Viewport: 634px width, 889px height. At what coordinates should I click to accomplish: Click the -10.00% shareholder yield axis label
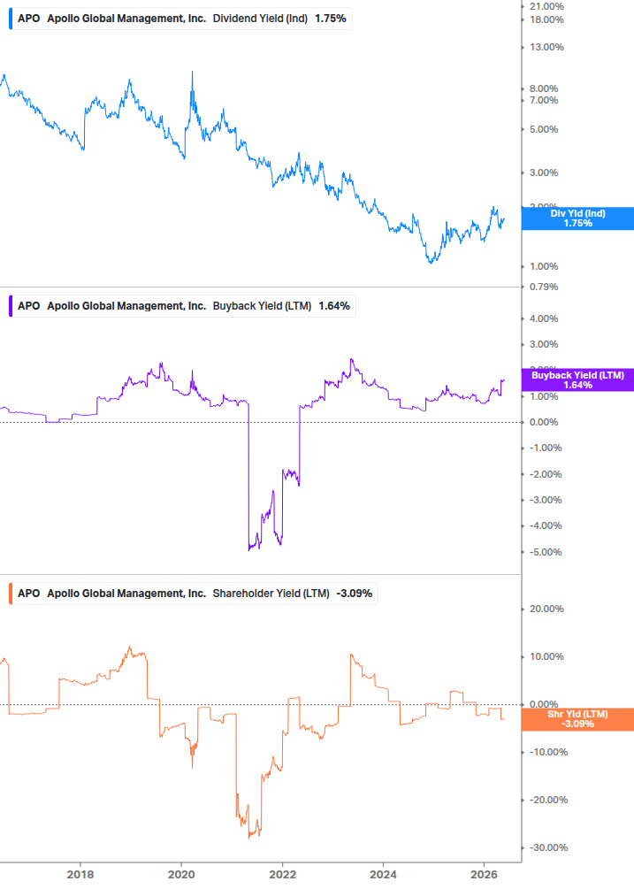click(x=548, y=753)
